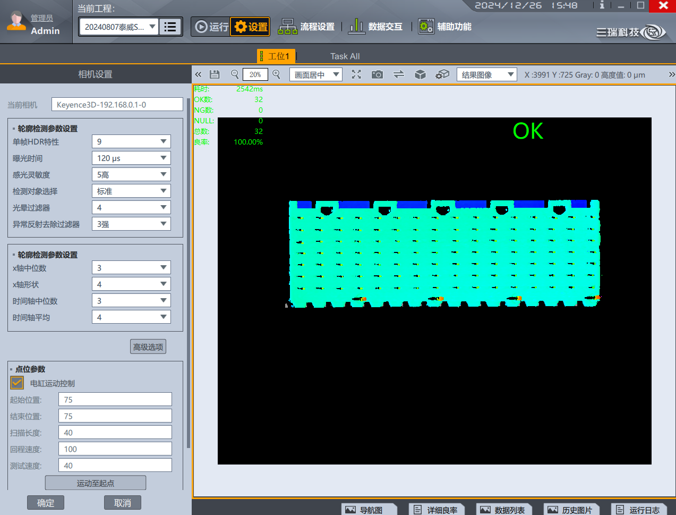Viewport: 676px width, 515px height.
Task: Switch to the Task All tab
Action: point(345,56)
